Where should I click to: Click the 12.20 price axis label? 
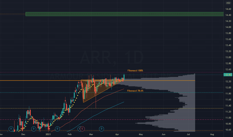point(228,81)
